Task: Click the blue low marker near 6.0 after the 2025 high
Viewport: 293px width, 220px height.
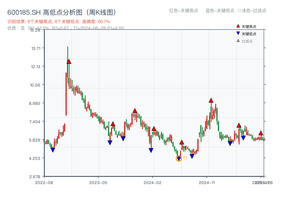Action: 243,138
